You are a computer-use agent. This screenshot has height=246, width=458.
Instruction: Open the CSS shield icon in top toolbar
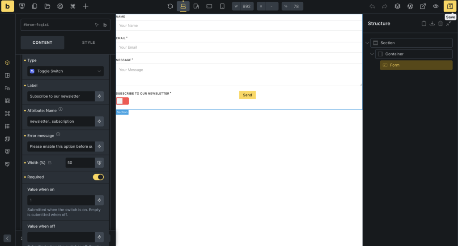[22, 6]
